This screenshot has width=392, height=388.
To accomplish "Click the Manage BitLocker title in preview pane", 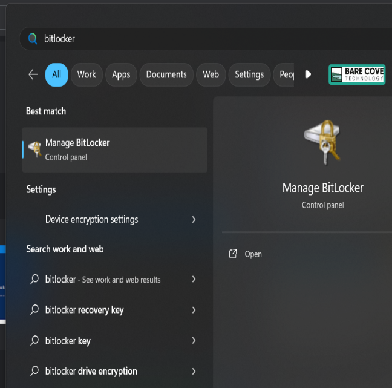I will click(x=323, y=188).
